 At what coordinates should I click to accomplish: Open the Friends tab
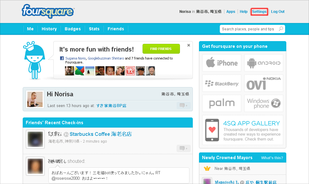[116, 29]
